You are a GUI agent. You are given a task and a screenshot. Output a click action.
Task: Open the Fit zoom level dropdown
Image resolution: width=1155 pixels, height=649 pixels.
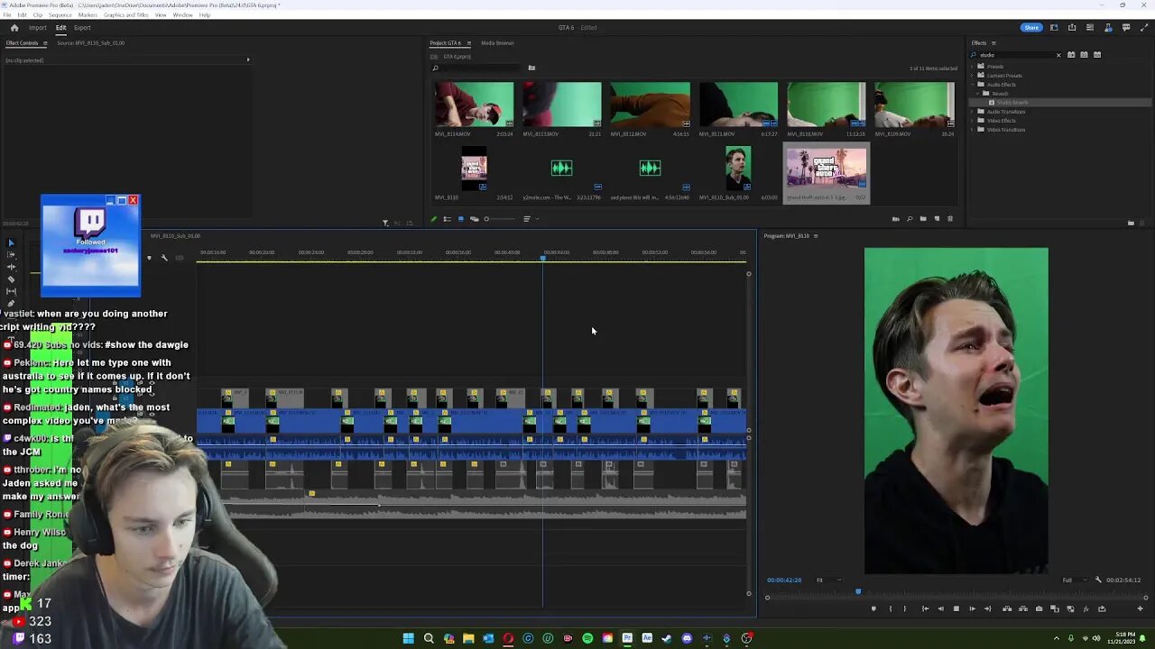(x=829, y=580)
